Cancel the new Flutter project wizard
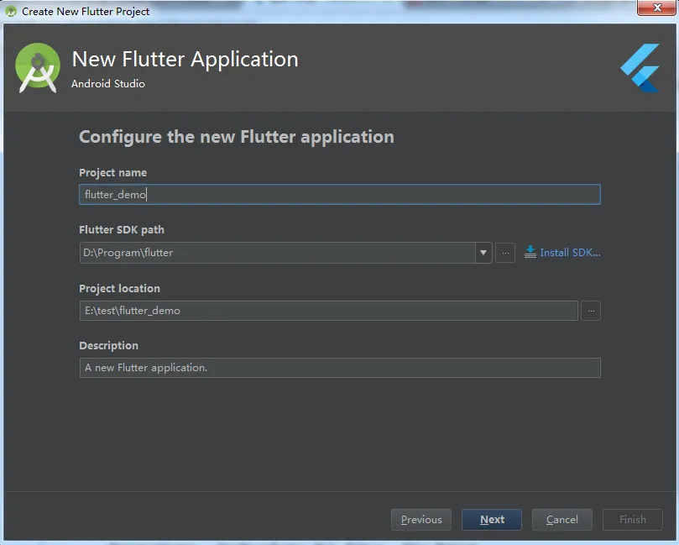This screenshot has height=545, width=679. pos(562,520)
